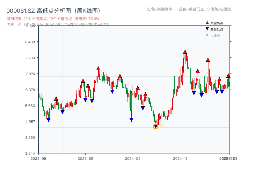Select the lowest blue marker below the T1 circle
This screenshot has width=255, height=191.
click(156, 126)
